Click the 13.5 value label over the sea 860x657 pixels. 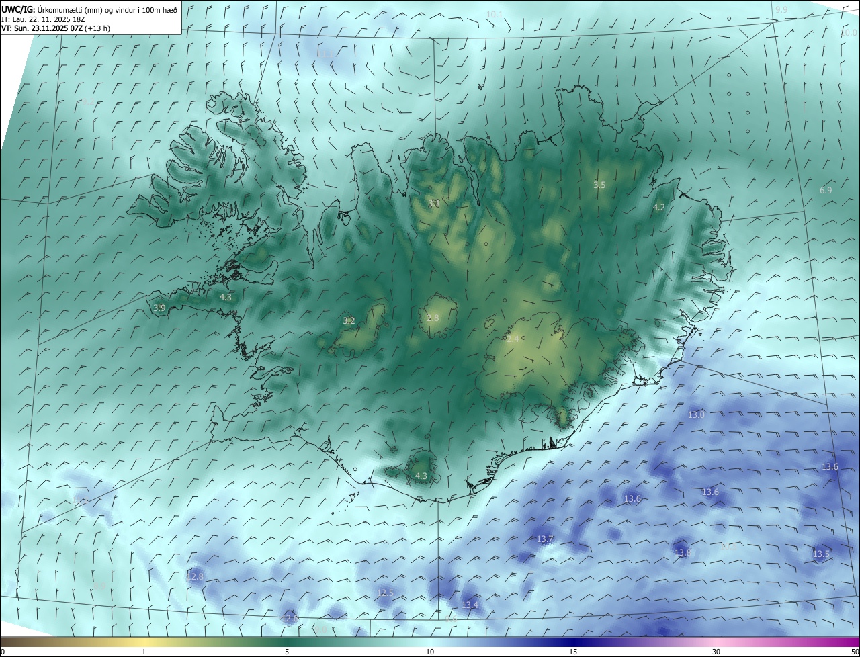(822, 554)
